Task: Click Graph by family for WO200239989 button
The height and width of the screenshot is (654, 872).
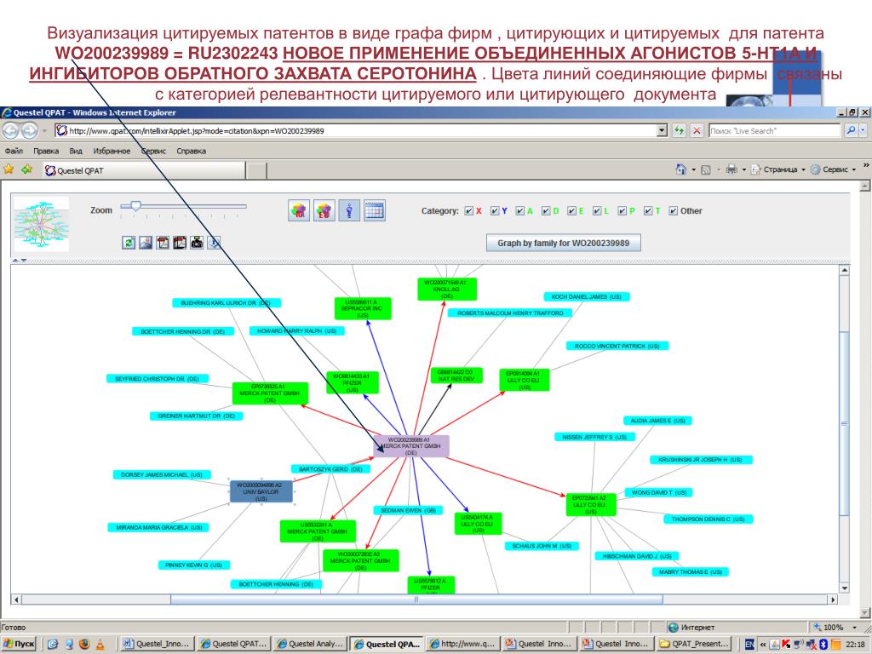Action: point(564,243)
